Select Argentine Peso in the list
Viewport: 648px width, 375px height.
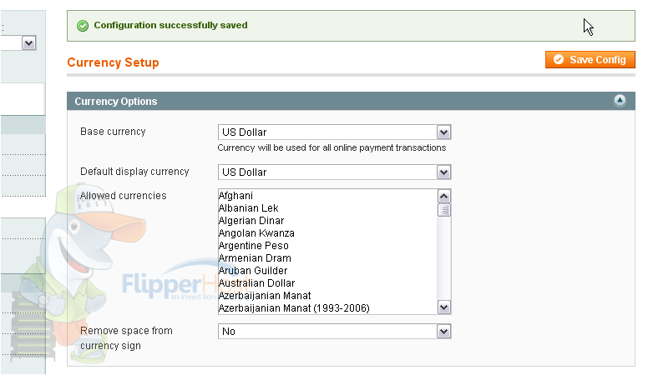pos(253,246)
